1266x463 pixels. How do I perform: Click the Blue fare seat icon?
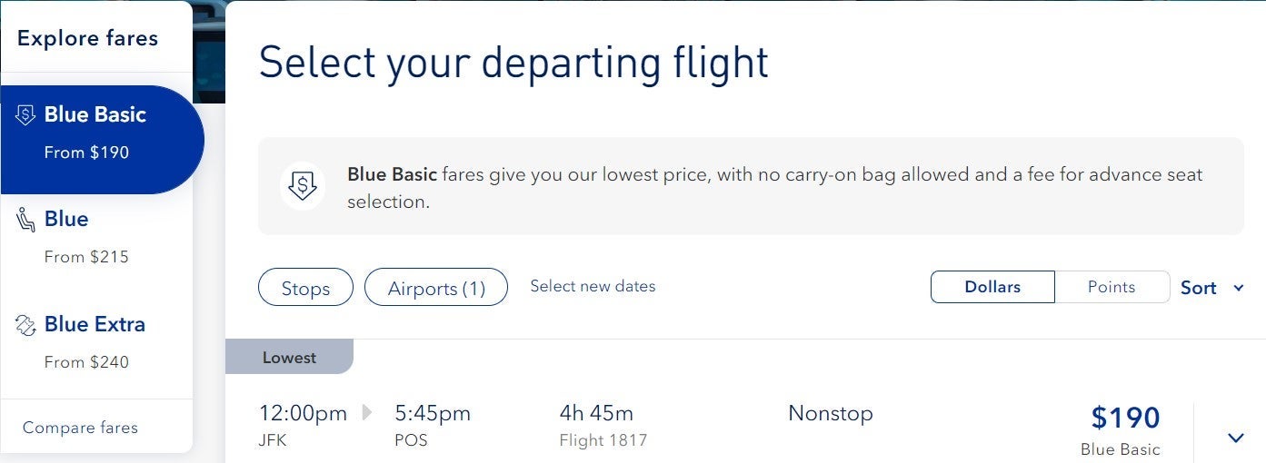click(x=26, y=221)
